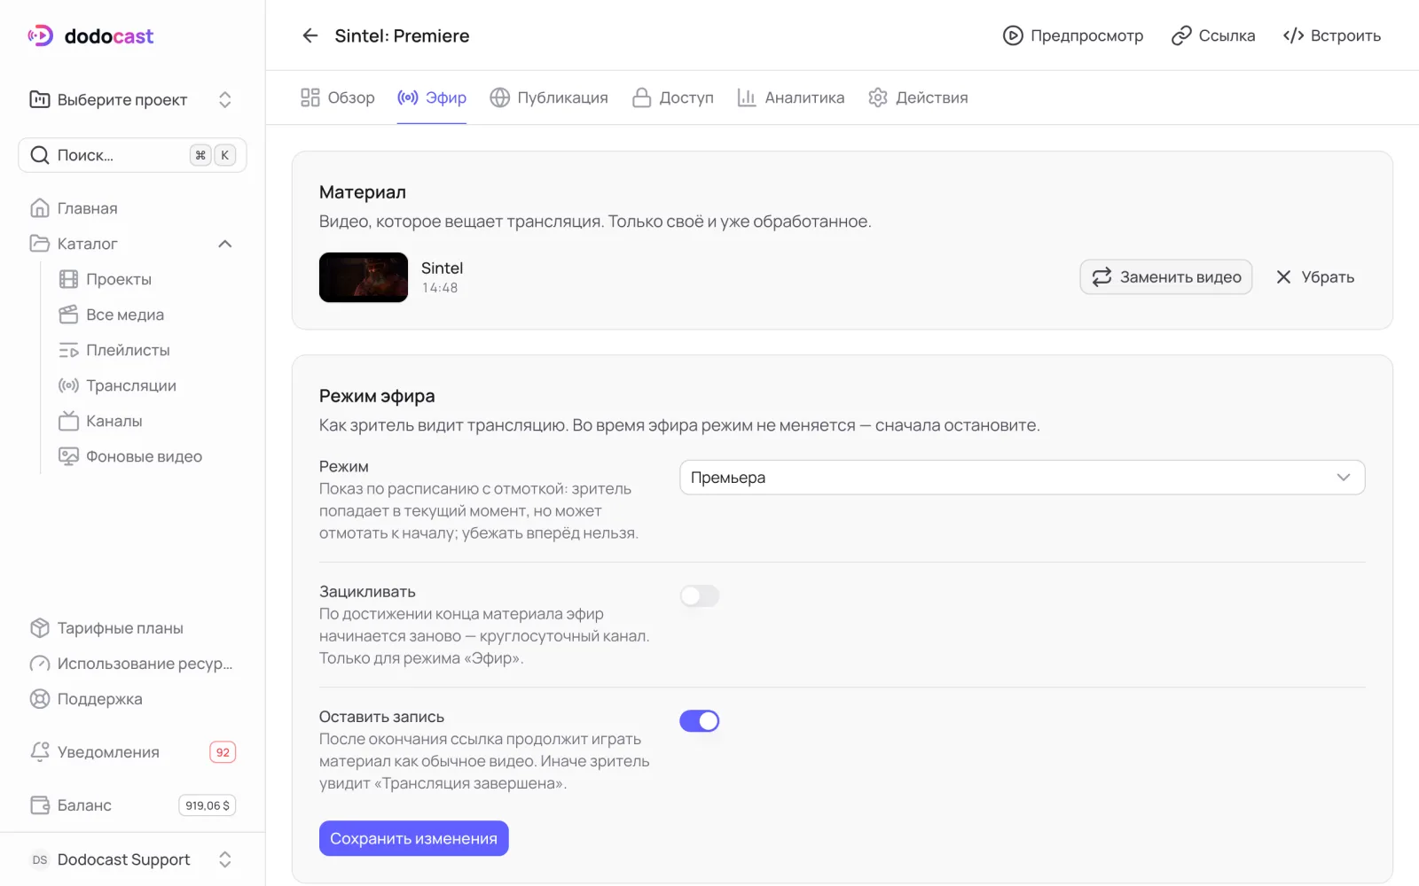Collapse the Каталог section chevron
The width and height of the screenshot is (1419, 886).
[225, 244]
